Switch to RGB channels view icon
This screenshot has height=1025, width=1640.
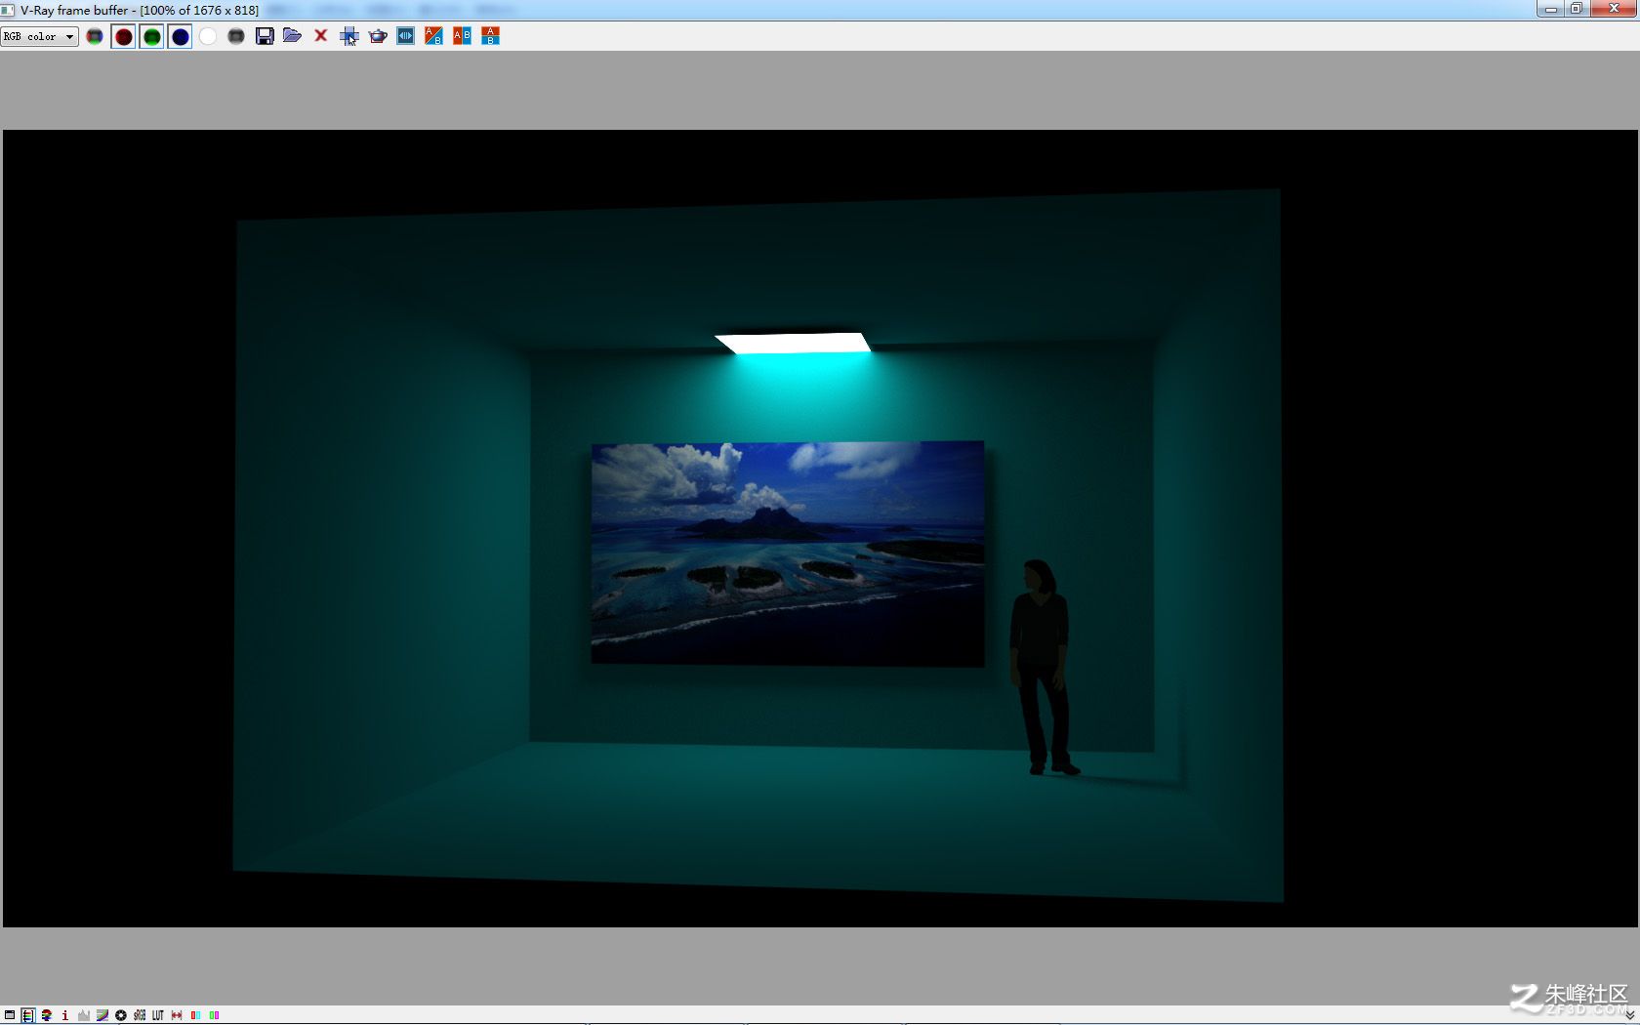tap(95, 36)
